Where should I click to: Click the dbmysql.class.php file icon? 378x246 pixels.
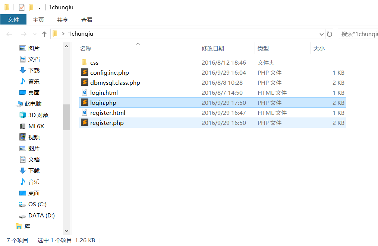(x=84, y=82)
